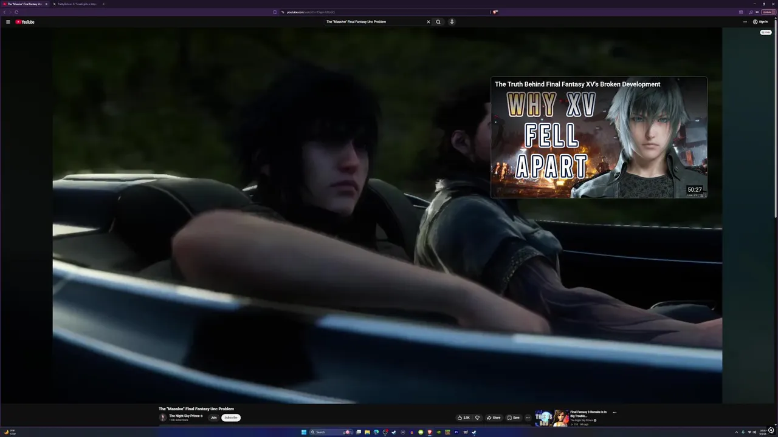Click the taskbar Search box

(331, 432)
